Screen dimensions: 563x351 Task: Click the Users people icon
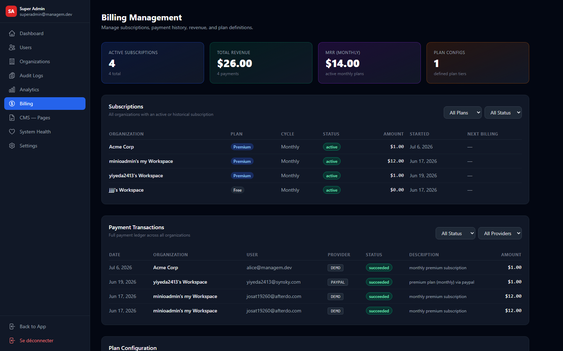point(12,47)
